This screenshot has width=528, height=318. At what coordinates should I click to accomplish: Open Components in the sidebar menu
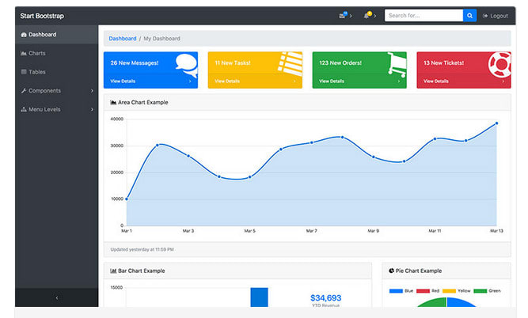(56, 90)
